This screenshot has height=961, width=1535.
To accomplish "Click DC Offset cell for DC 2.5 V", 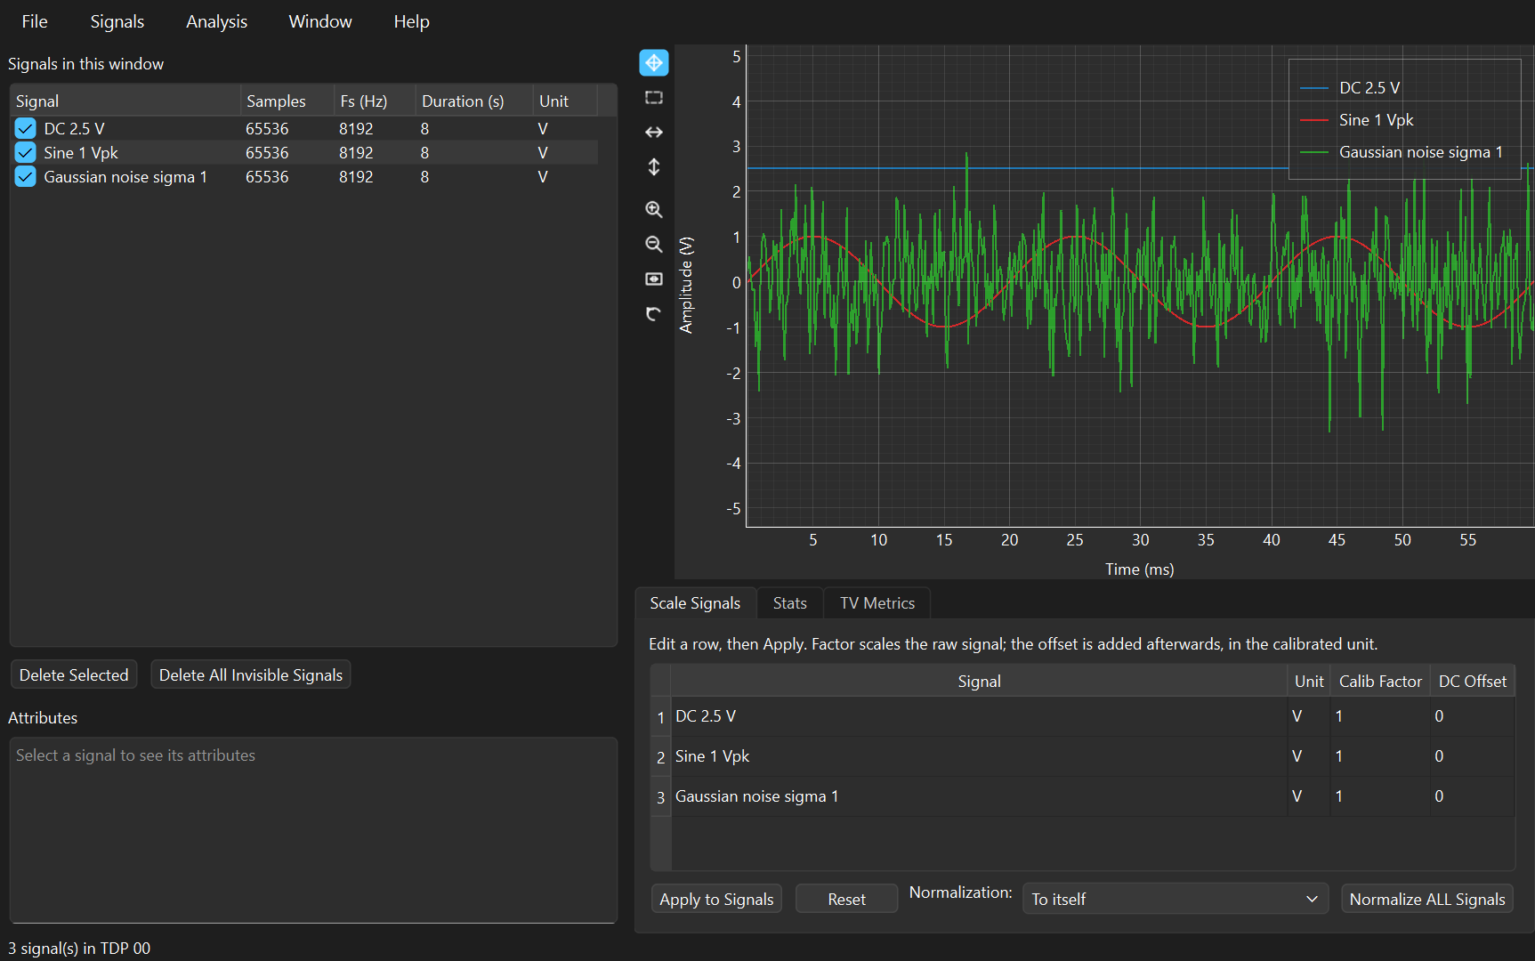I will (x=1473, y=716).
